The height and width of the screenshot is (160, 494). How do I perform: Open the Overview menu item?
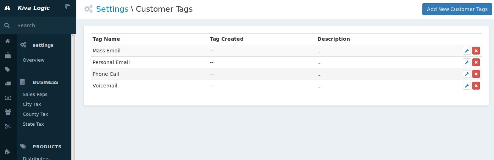pyautogui.click(x=34, y=60)
